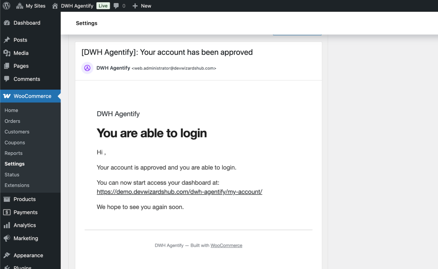
Task: Open My Sites network icon
Action: coord(20,6)
